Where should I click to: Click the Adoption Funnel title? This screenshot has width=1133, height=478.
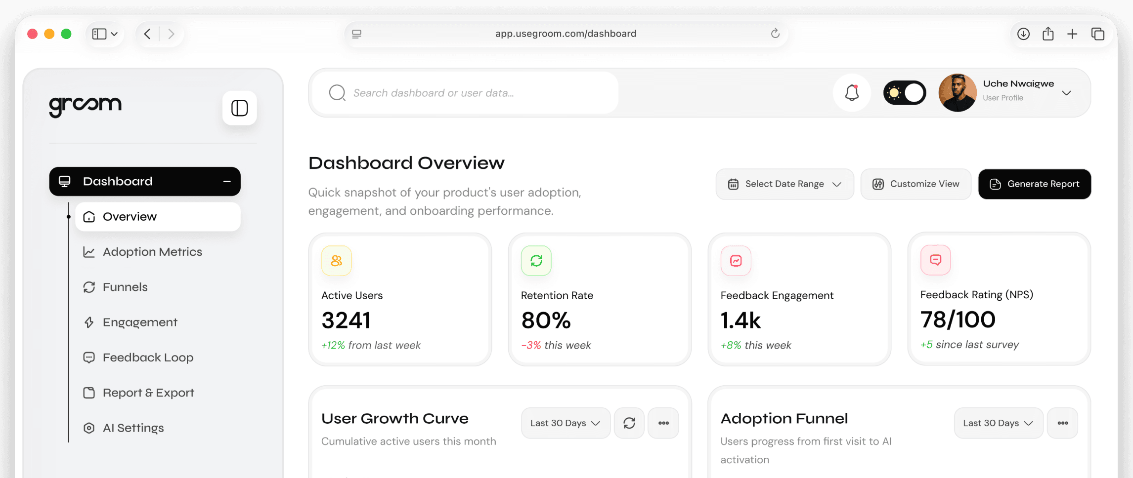784,418
